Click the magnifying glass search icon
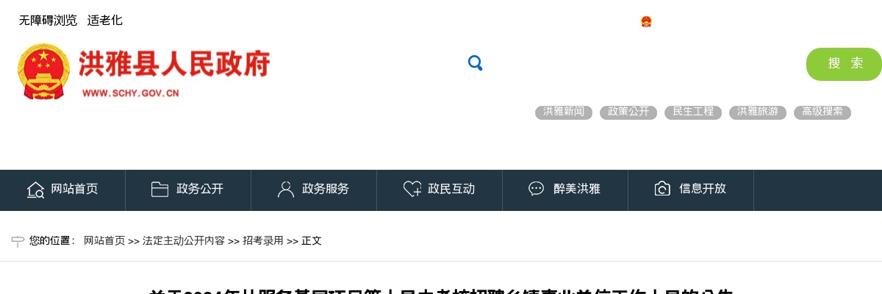The image size is (882, 294). [475, 63]
